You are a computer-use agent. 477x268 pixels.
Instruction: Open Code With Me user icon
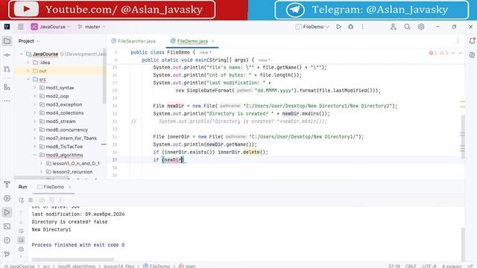point(394,27)
